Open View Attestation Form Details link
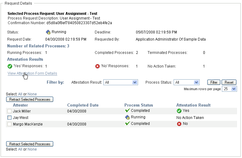The image size is (242, 158). (32, 73)
